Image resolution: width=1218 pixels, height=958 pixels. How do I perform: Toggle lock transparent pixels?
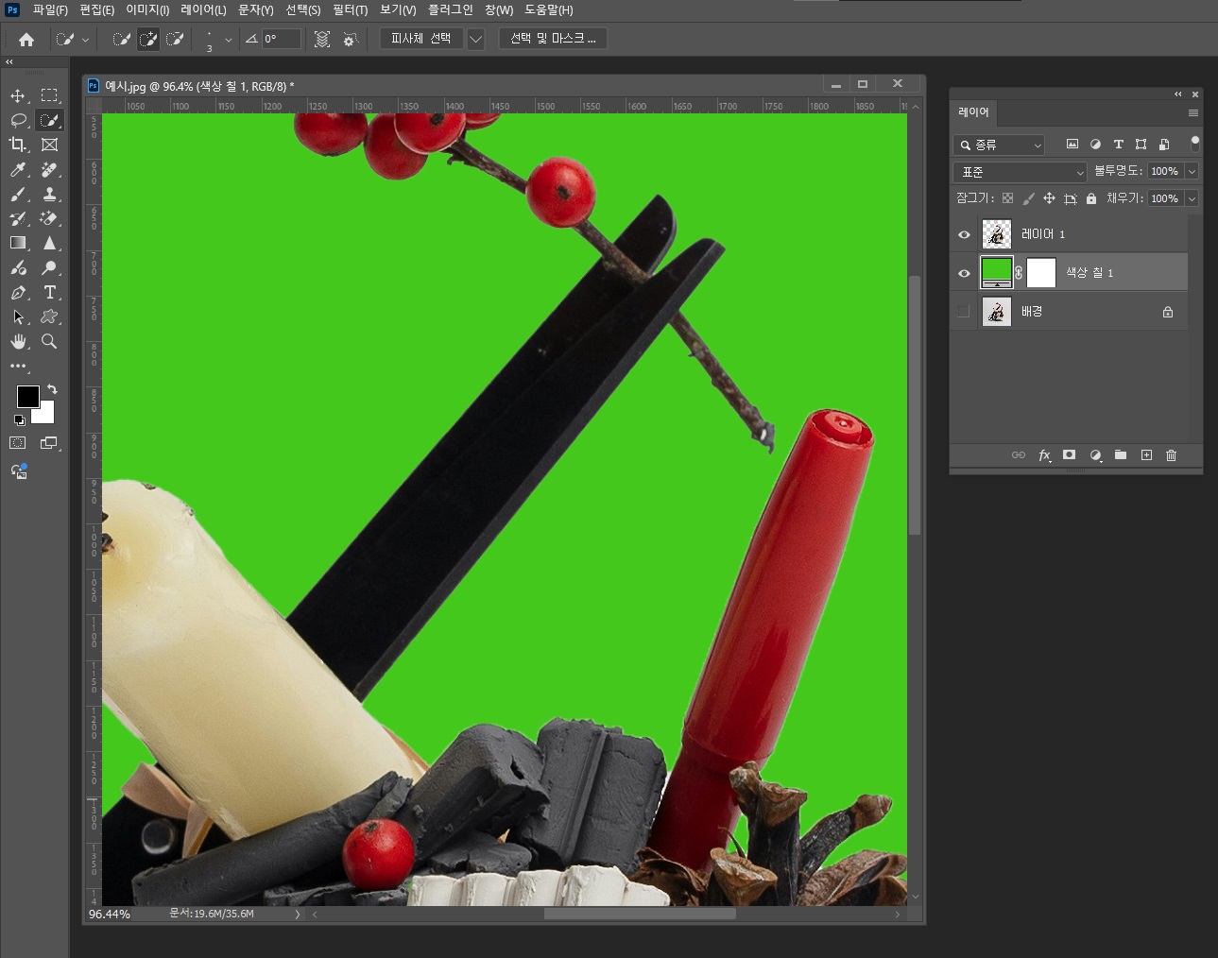[1007, 198]
